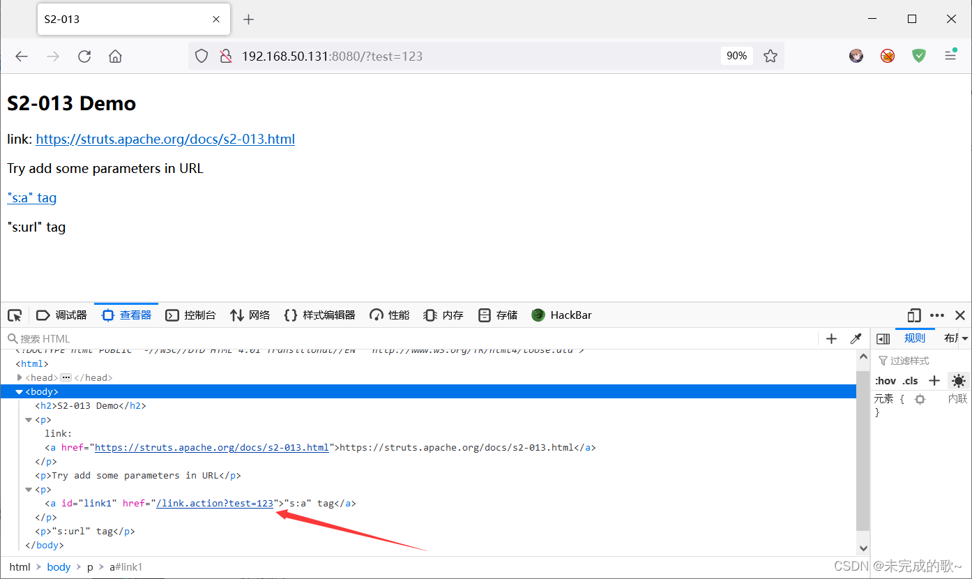Reload the current page

pyautogui.click(x=84, y=57)
